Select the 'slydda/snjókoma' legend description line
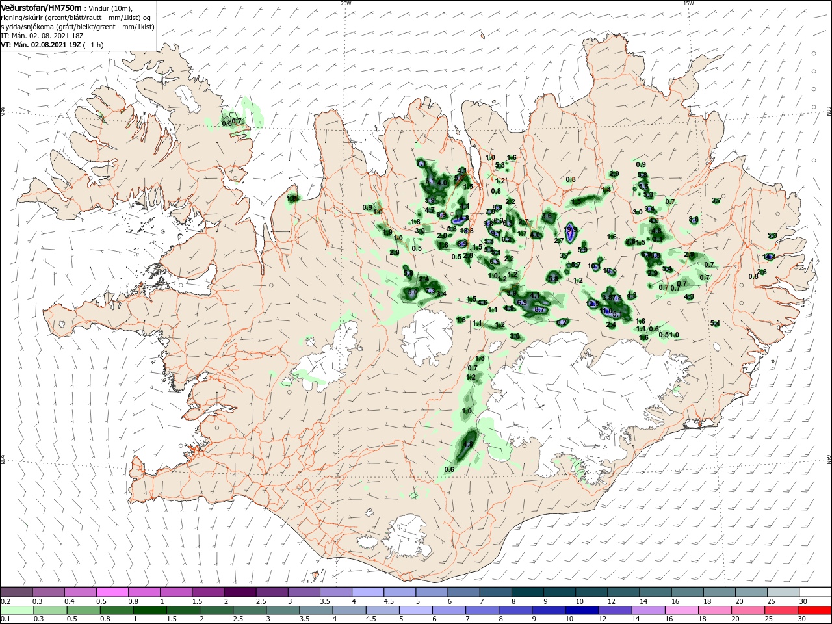The image size is (832, 624). tap(77, 27)
